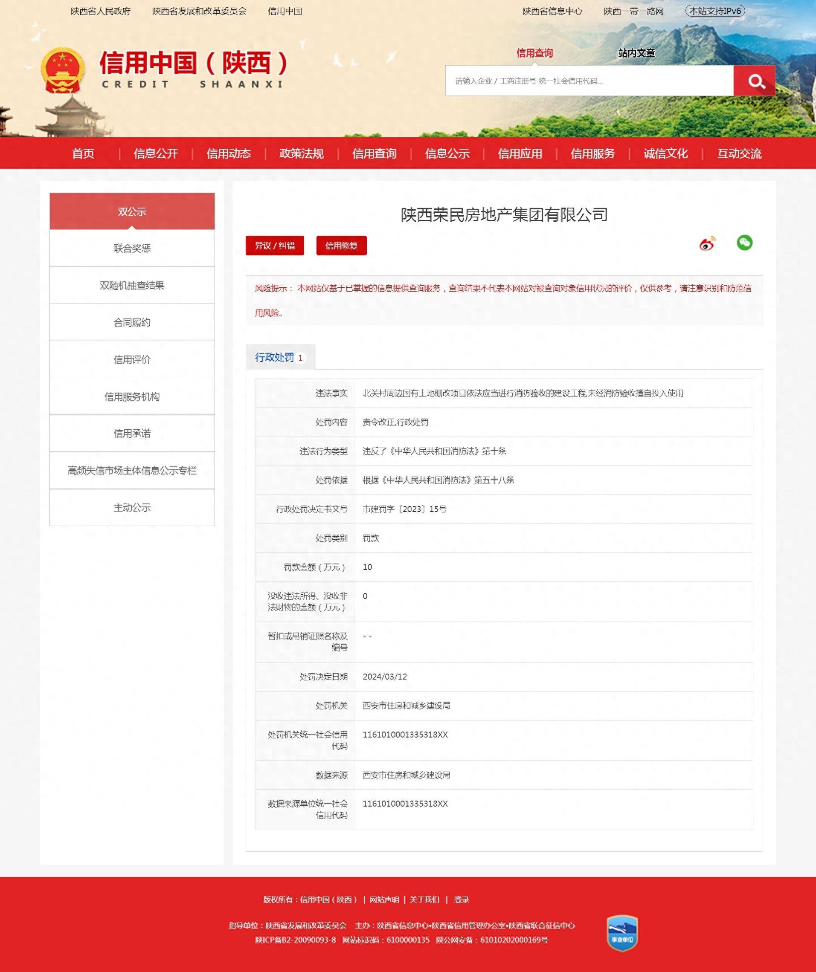Click 罚款 value in 处罚类别 row
This screenshot has width=816, height=972.
(x=371, y=538)
